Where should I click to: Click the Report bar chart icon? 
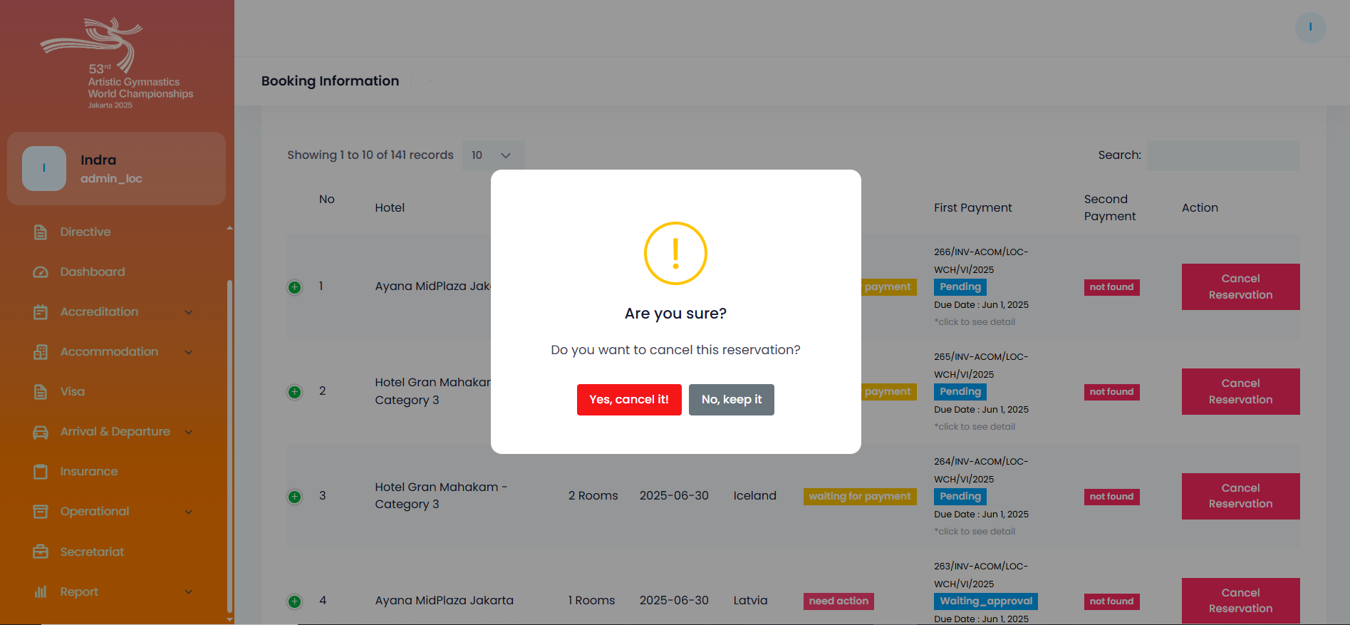(x=41, y=592)
